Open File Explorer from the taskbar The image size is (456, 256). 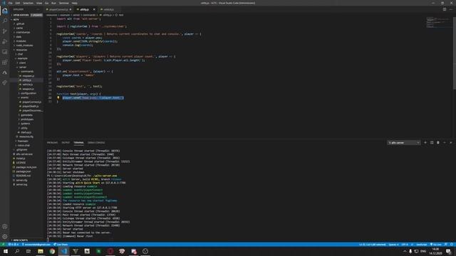click(x=41, y=251)
